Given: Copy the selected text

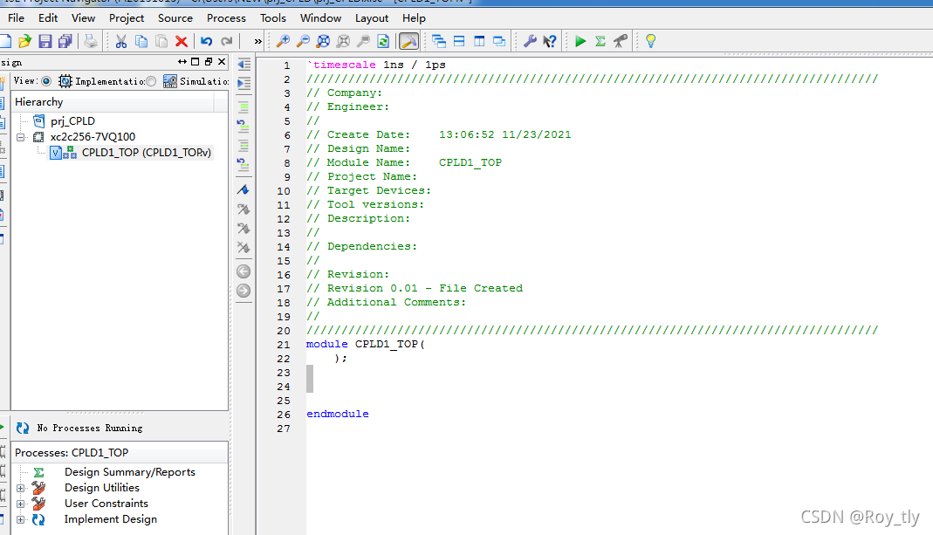Looking at the screenshot, I should tap(141, 41).
